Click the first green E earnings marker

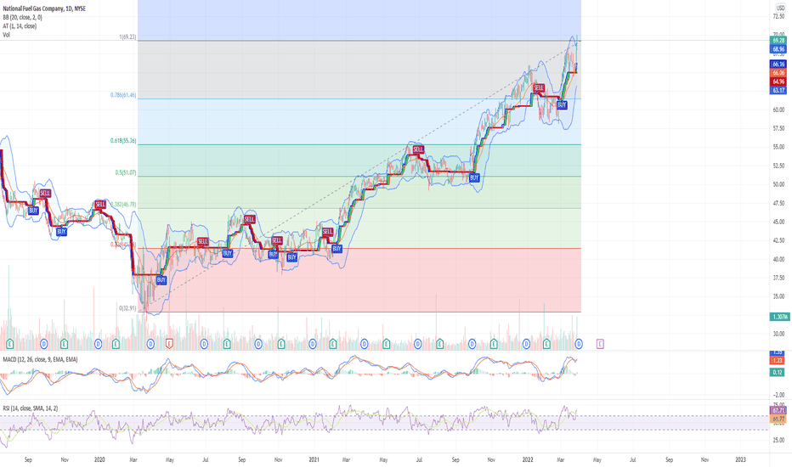(9, 344)
